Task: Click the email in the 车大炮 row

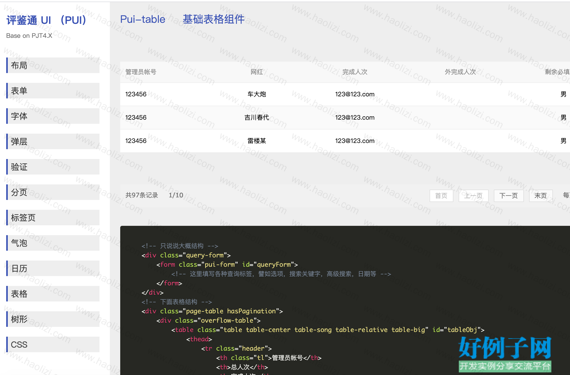Action: click(x=355, y=94)
